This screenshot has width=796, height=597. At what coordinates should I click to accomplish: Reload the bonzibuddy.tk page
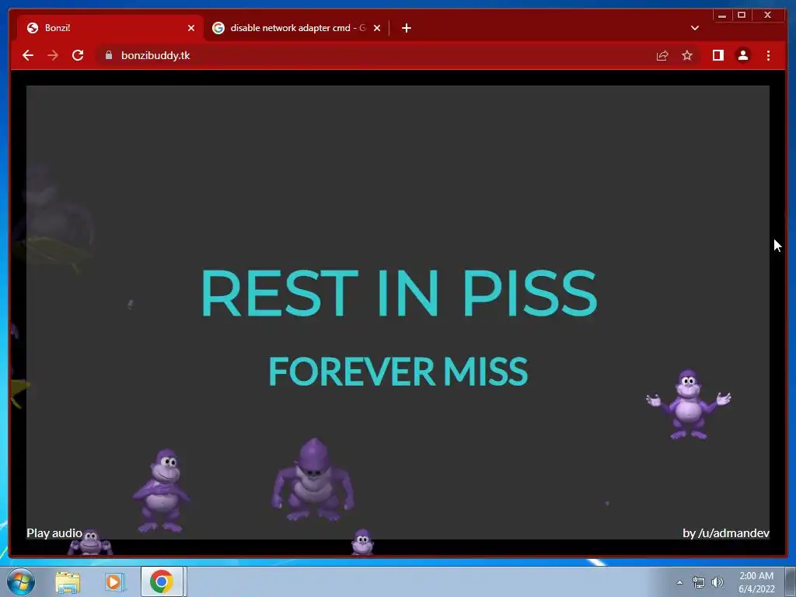click(x=78, y=55)
